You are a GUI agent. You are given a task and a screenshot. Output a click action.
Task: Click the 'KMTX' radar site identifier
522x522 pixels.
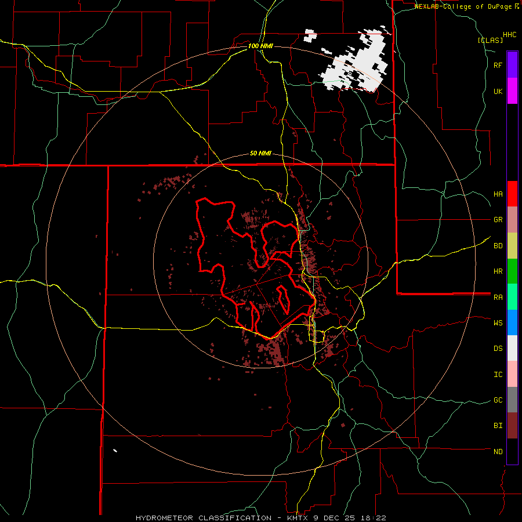pyautogui.click(x=299, y=518)
